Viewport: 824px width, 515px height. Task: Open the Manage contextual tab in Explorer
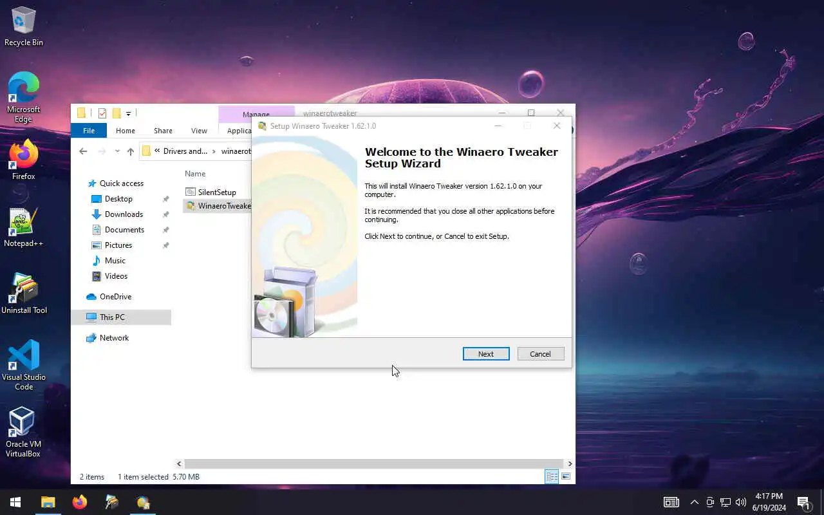coord(256,114)
